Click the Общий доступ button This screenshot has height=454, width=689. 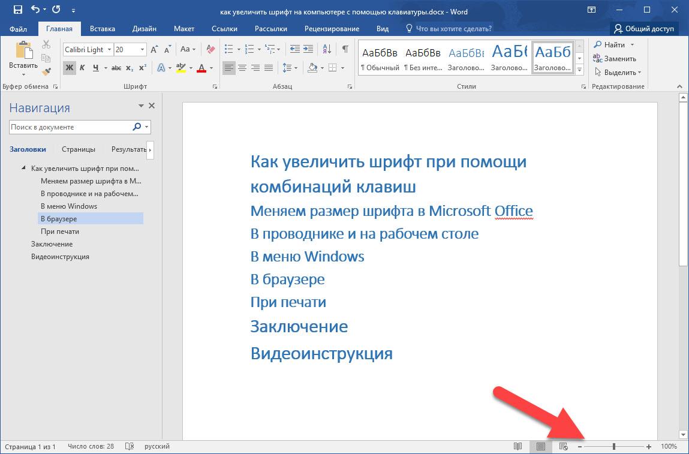pos(644,29)
